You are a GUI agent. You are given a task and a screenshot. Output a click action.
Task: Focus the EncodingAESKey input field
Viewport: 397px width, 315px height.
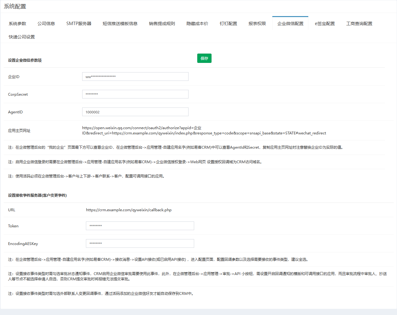tap(140, 243)
